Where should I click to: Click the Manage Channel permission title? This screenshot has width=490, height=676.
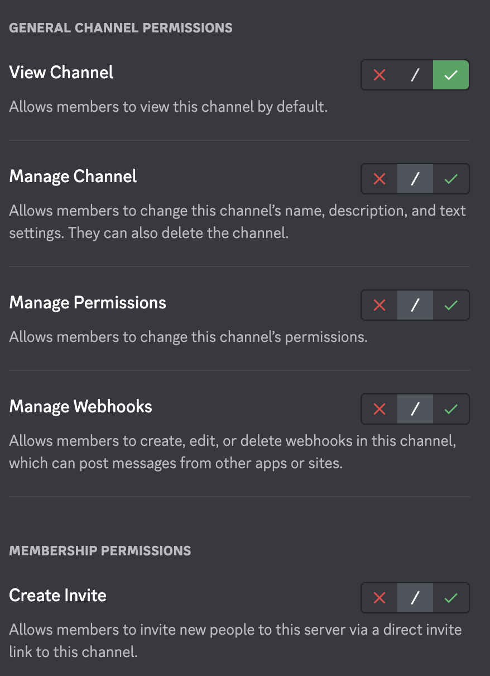pyautogui.click(x=73, y=177)
